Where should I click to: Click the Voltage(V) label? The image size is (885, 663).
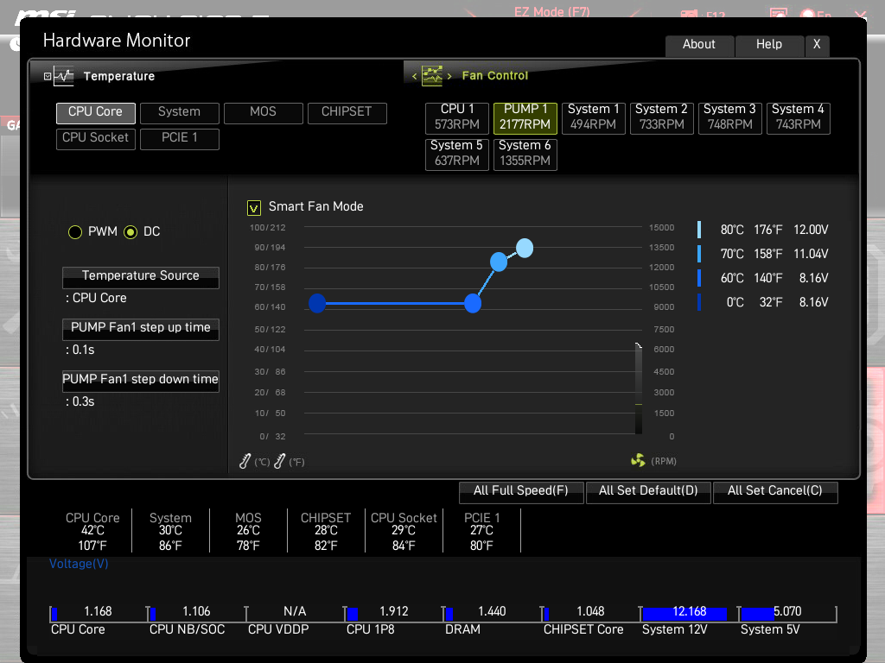coord(79,564)
